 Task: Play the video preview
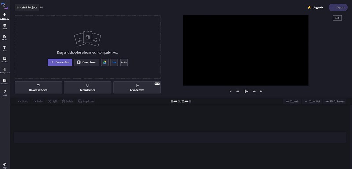(x=246, y=92)
